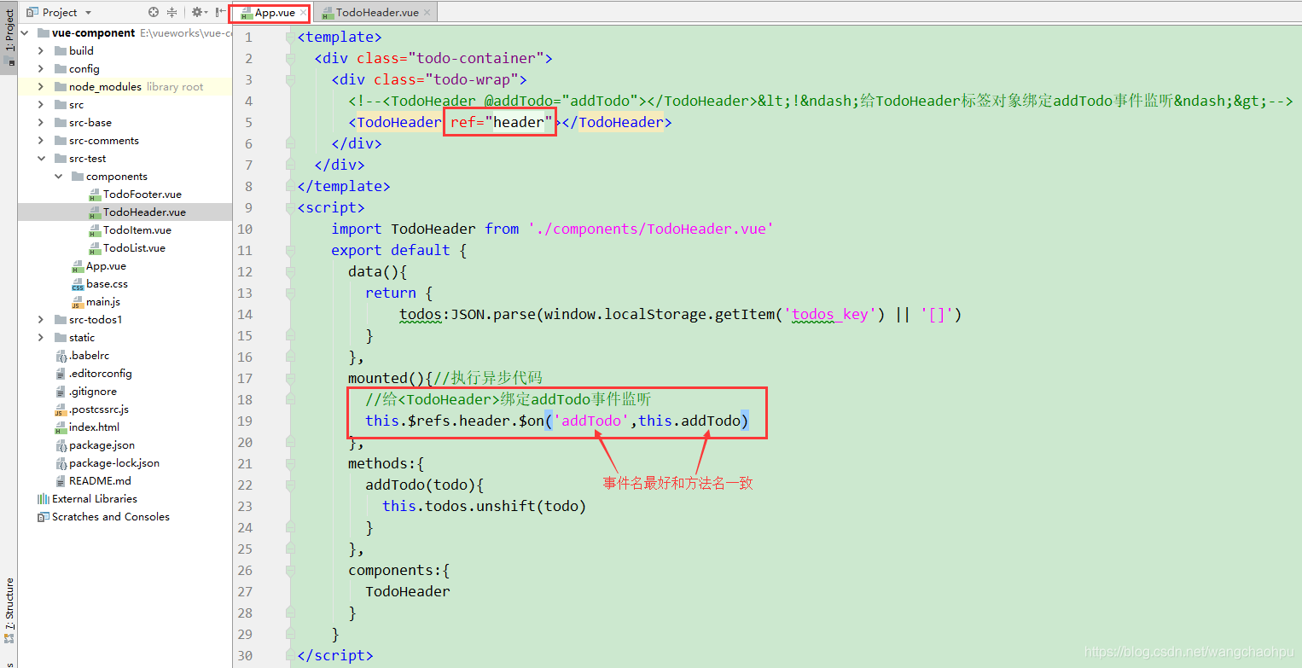
Task: Collapse the src-test folder
Action: coord(41,159)
